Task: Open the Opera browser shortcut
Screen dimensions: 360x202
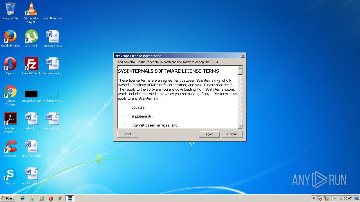Action: [x=10, y=66]
